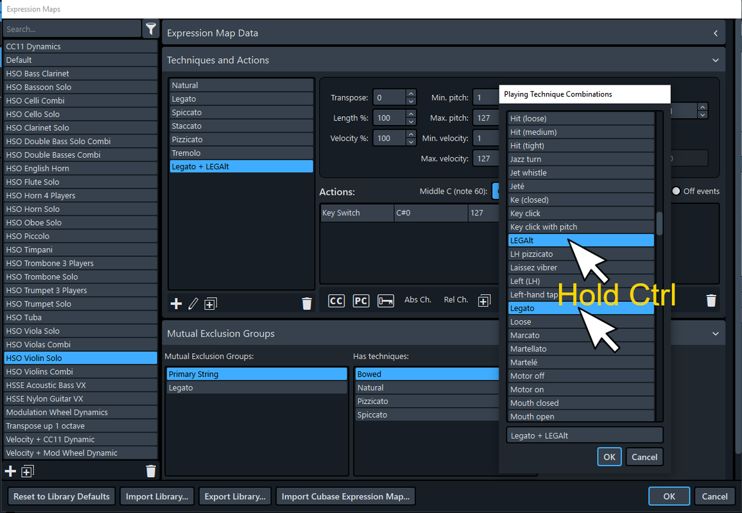Click the Min. pitch field
Image resolution: width=742 pixels, height=513 pixels.
click(486, 97)
